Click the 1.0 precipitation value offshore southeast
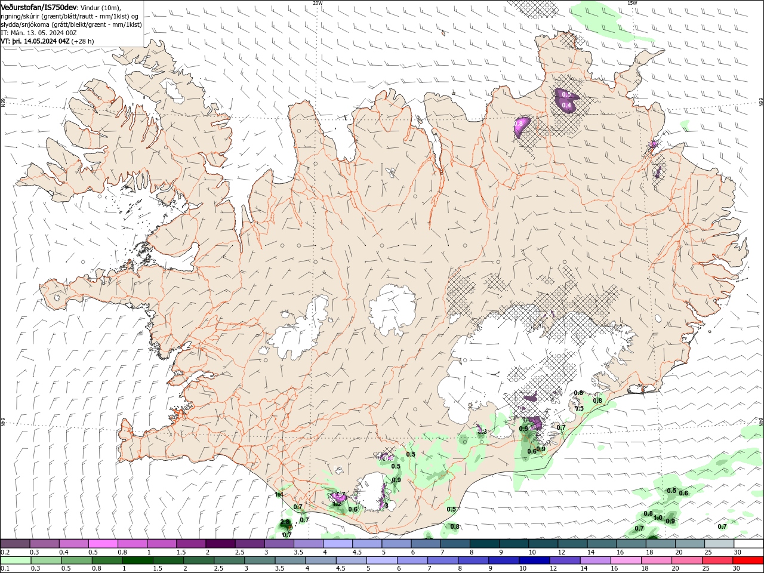 (x=658, y=518)
